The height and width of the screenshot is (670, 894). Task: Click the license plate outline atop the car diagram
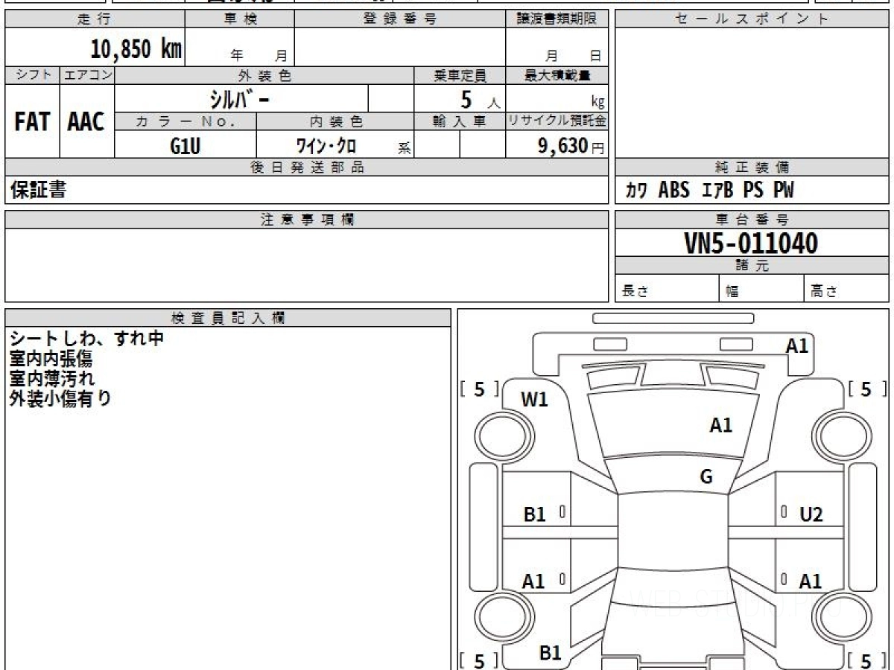673,318
